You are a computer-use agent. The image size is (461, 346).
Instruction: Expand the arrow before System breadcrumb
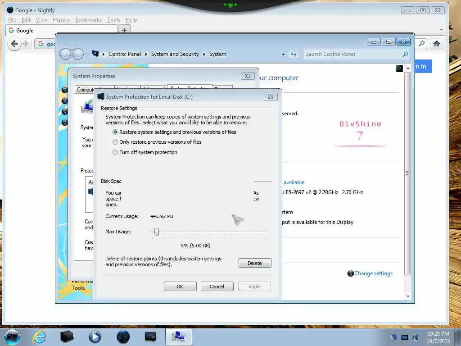204,54
